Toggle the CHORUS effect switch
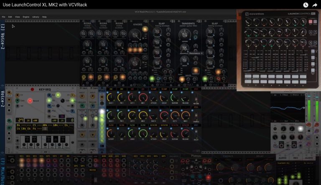Screen dimensions: 321x185 pyautogui.click(x=196, y=116)
